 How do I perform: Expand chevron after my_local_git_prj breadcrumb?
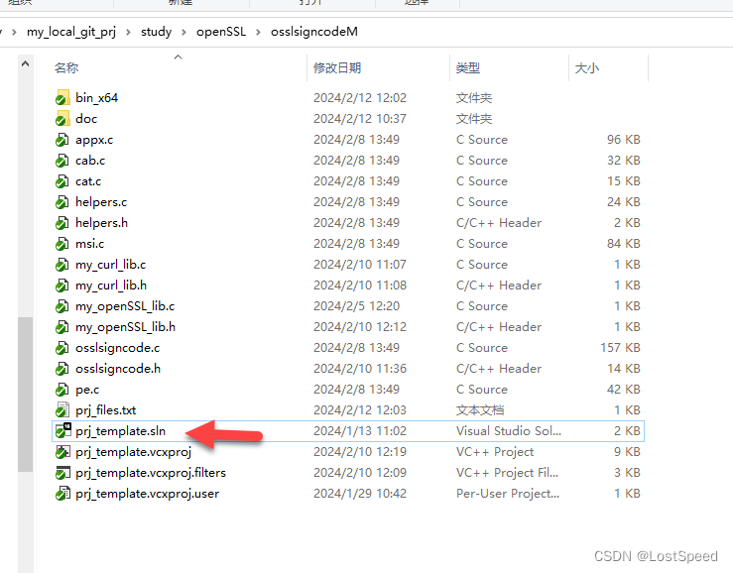tap(129, 33)
